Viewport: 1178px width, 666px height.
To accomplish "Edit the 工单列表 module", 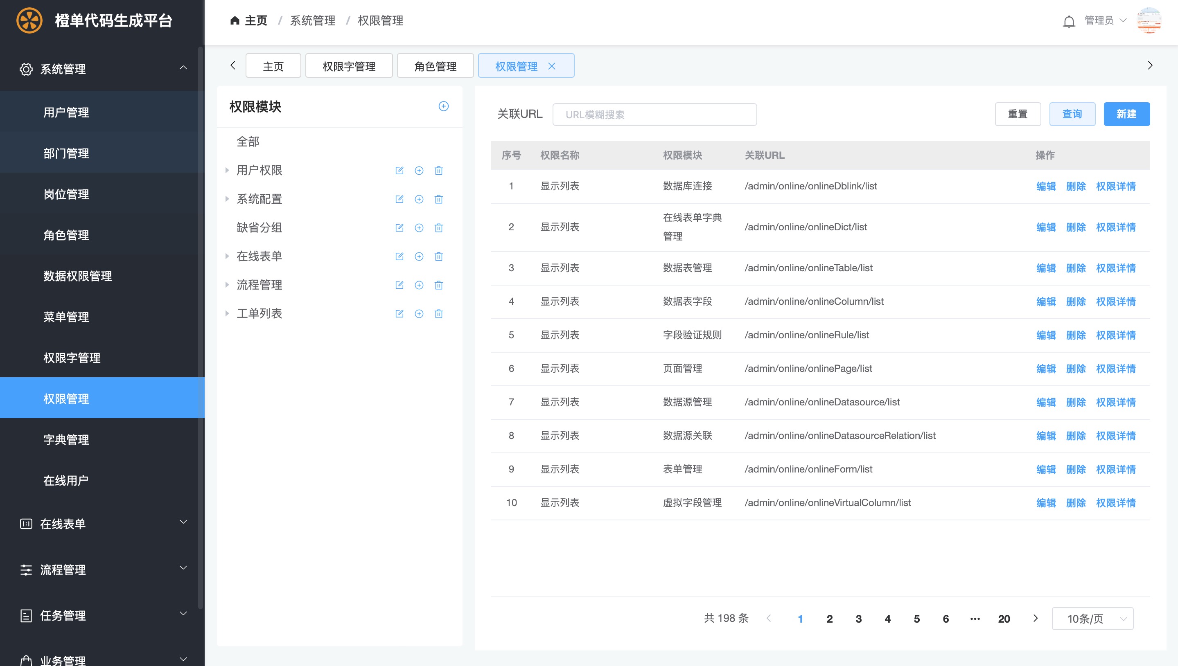I will pos(399,313).
